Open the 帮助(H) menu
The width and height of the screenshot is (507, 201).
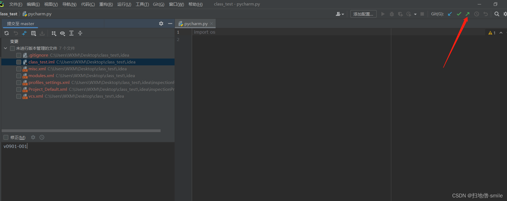tap(195, 4)
